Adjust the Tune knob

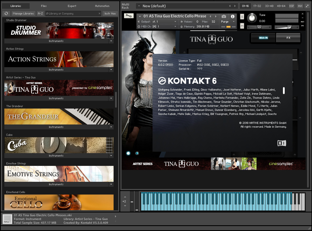coord(252,18)
